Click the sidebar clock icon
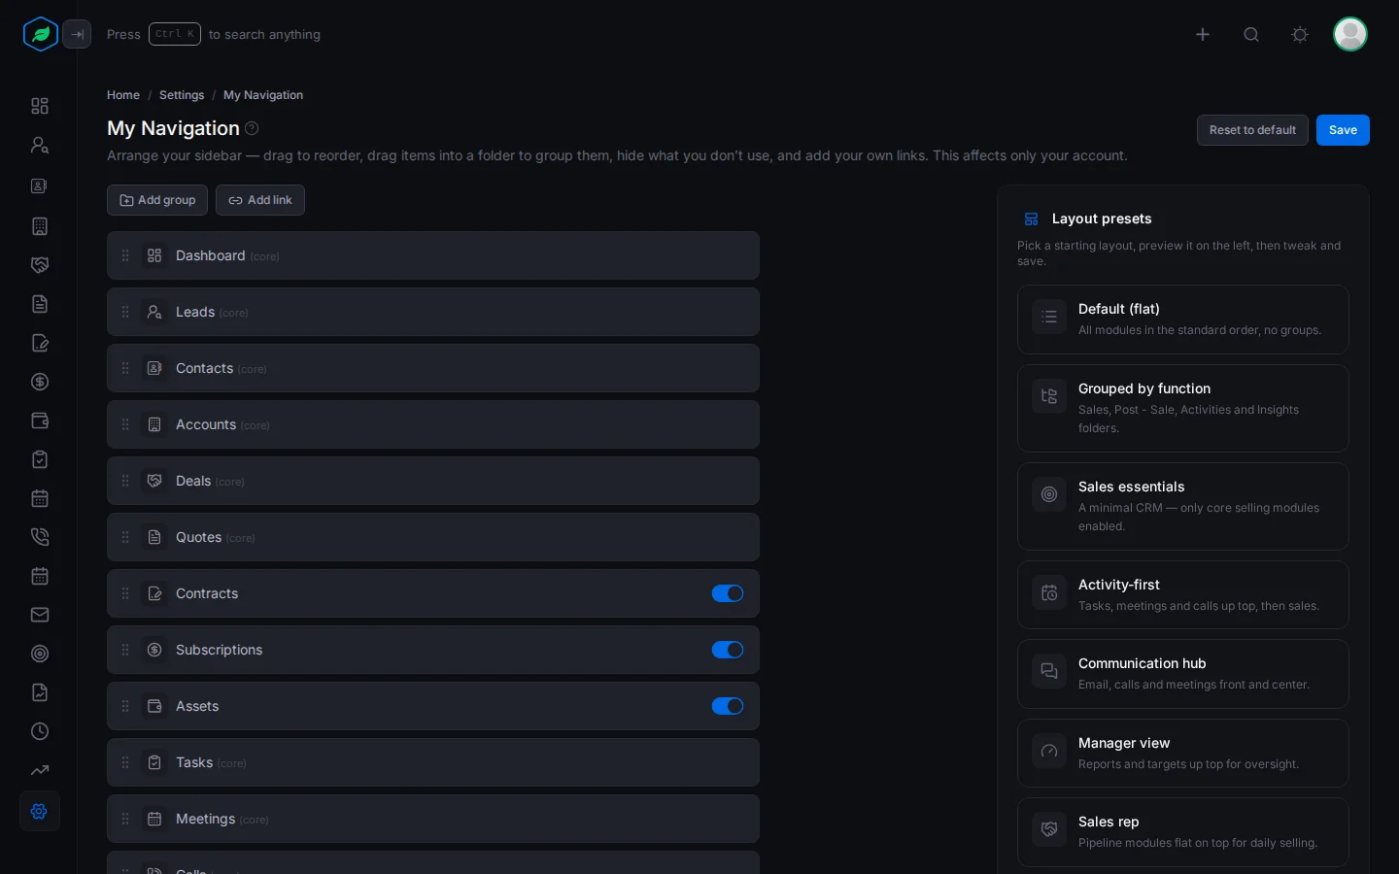 pos(40,731)
